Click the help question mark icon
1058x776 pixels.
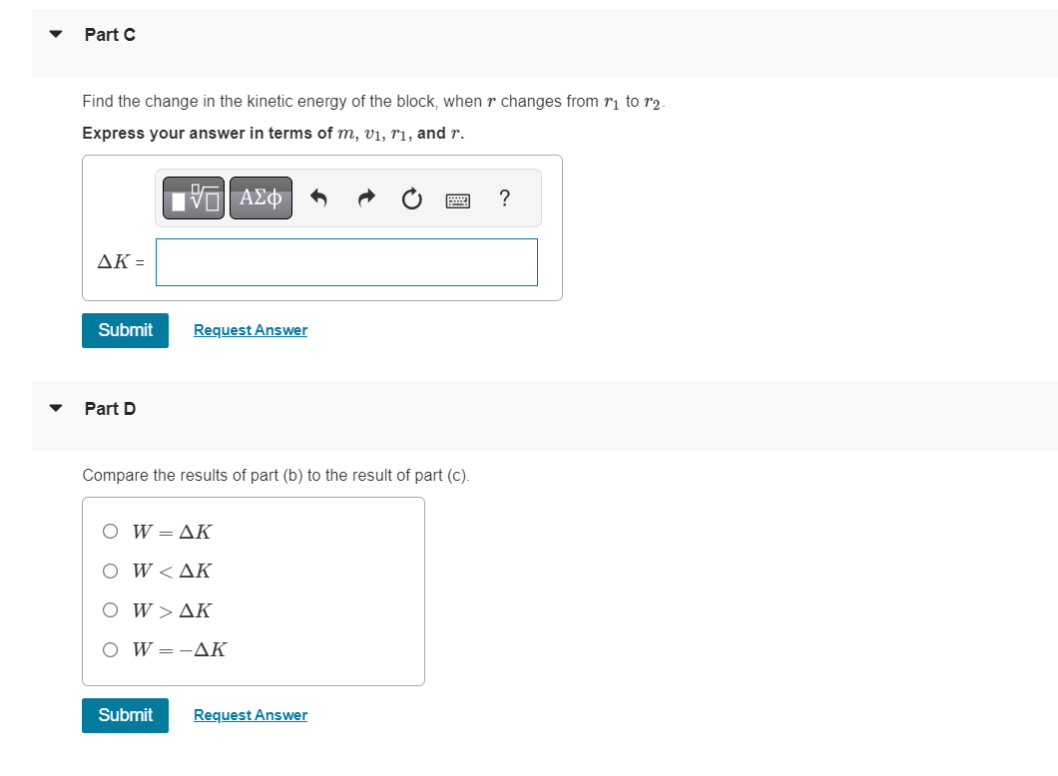pos(504,198)
